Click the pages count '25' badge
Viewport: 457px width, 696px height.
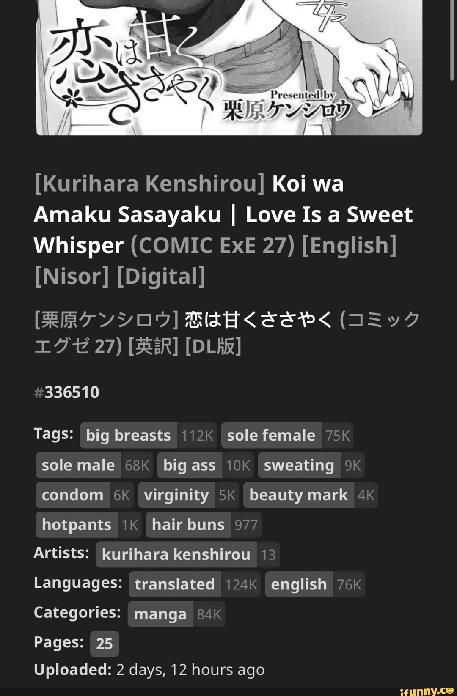pyautogui.click(x=105, y=644)
